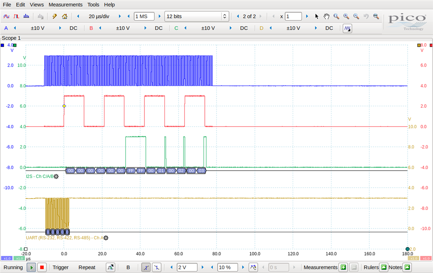Screen dimensions: 433x273
Task: Open timebase 20 µs/div selector
Action: pyautogui.click(x=99, y=16)
